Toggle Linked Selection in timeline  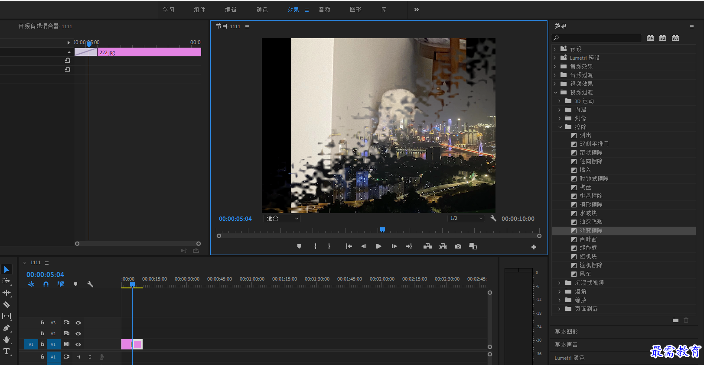click(x=60, y=284)
